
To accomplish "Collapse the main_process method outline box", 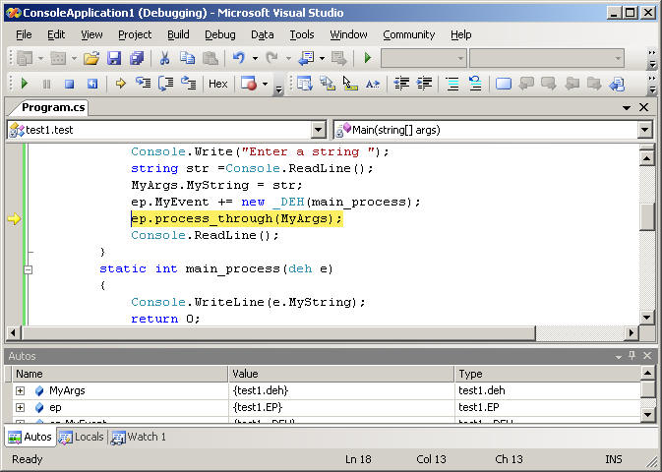I will (x=28, y=268).
